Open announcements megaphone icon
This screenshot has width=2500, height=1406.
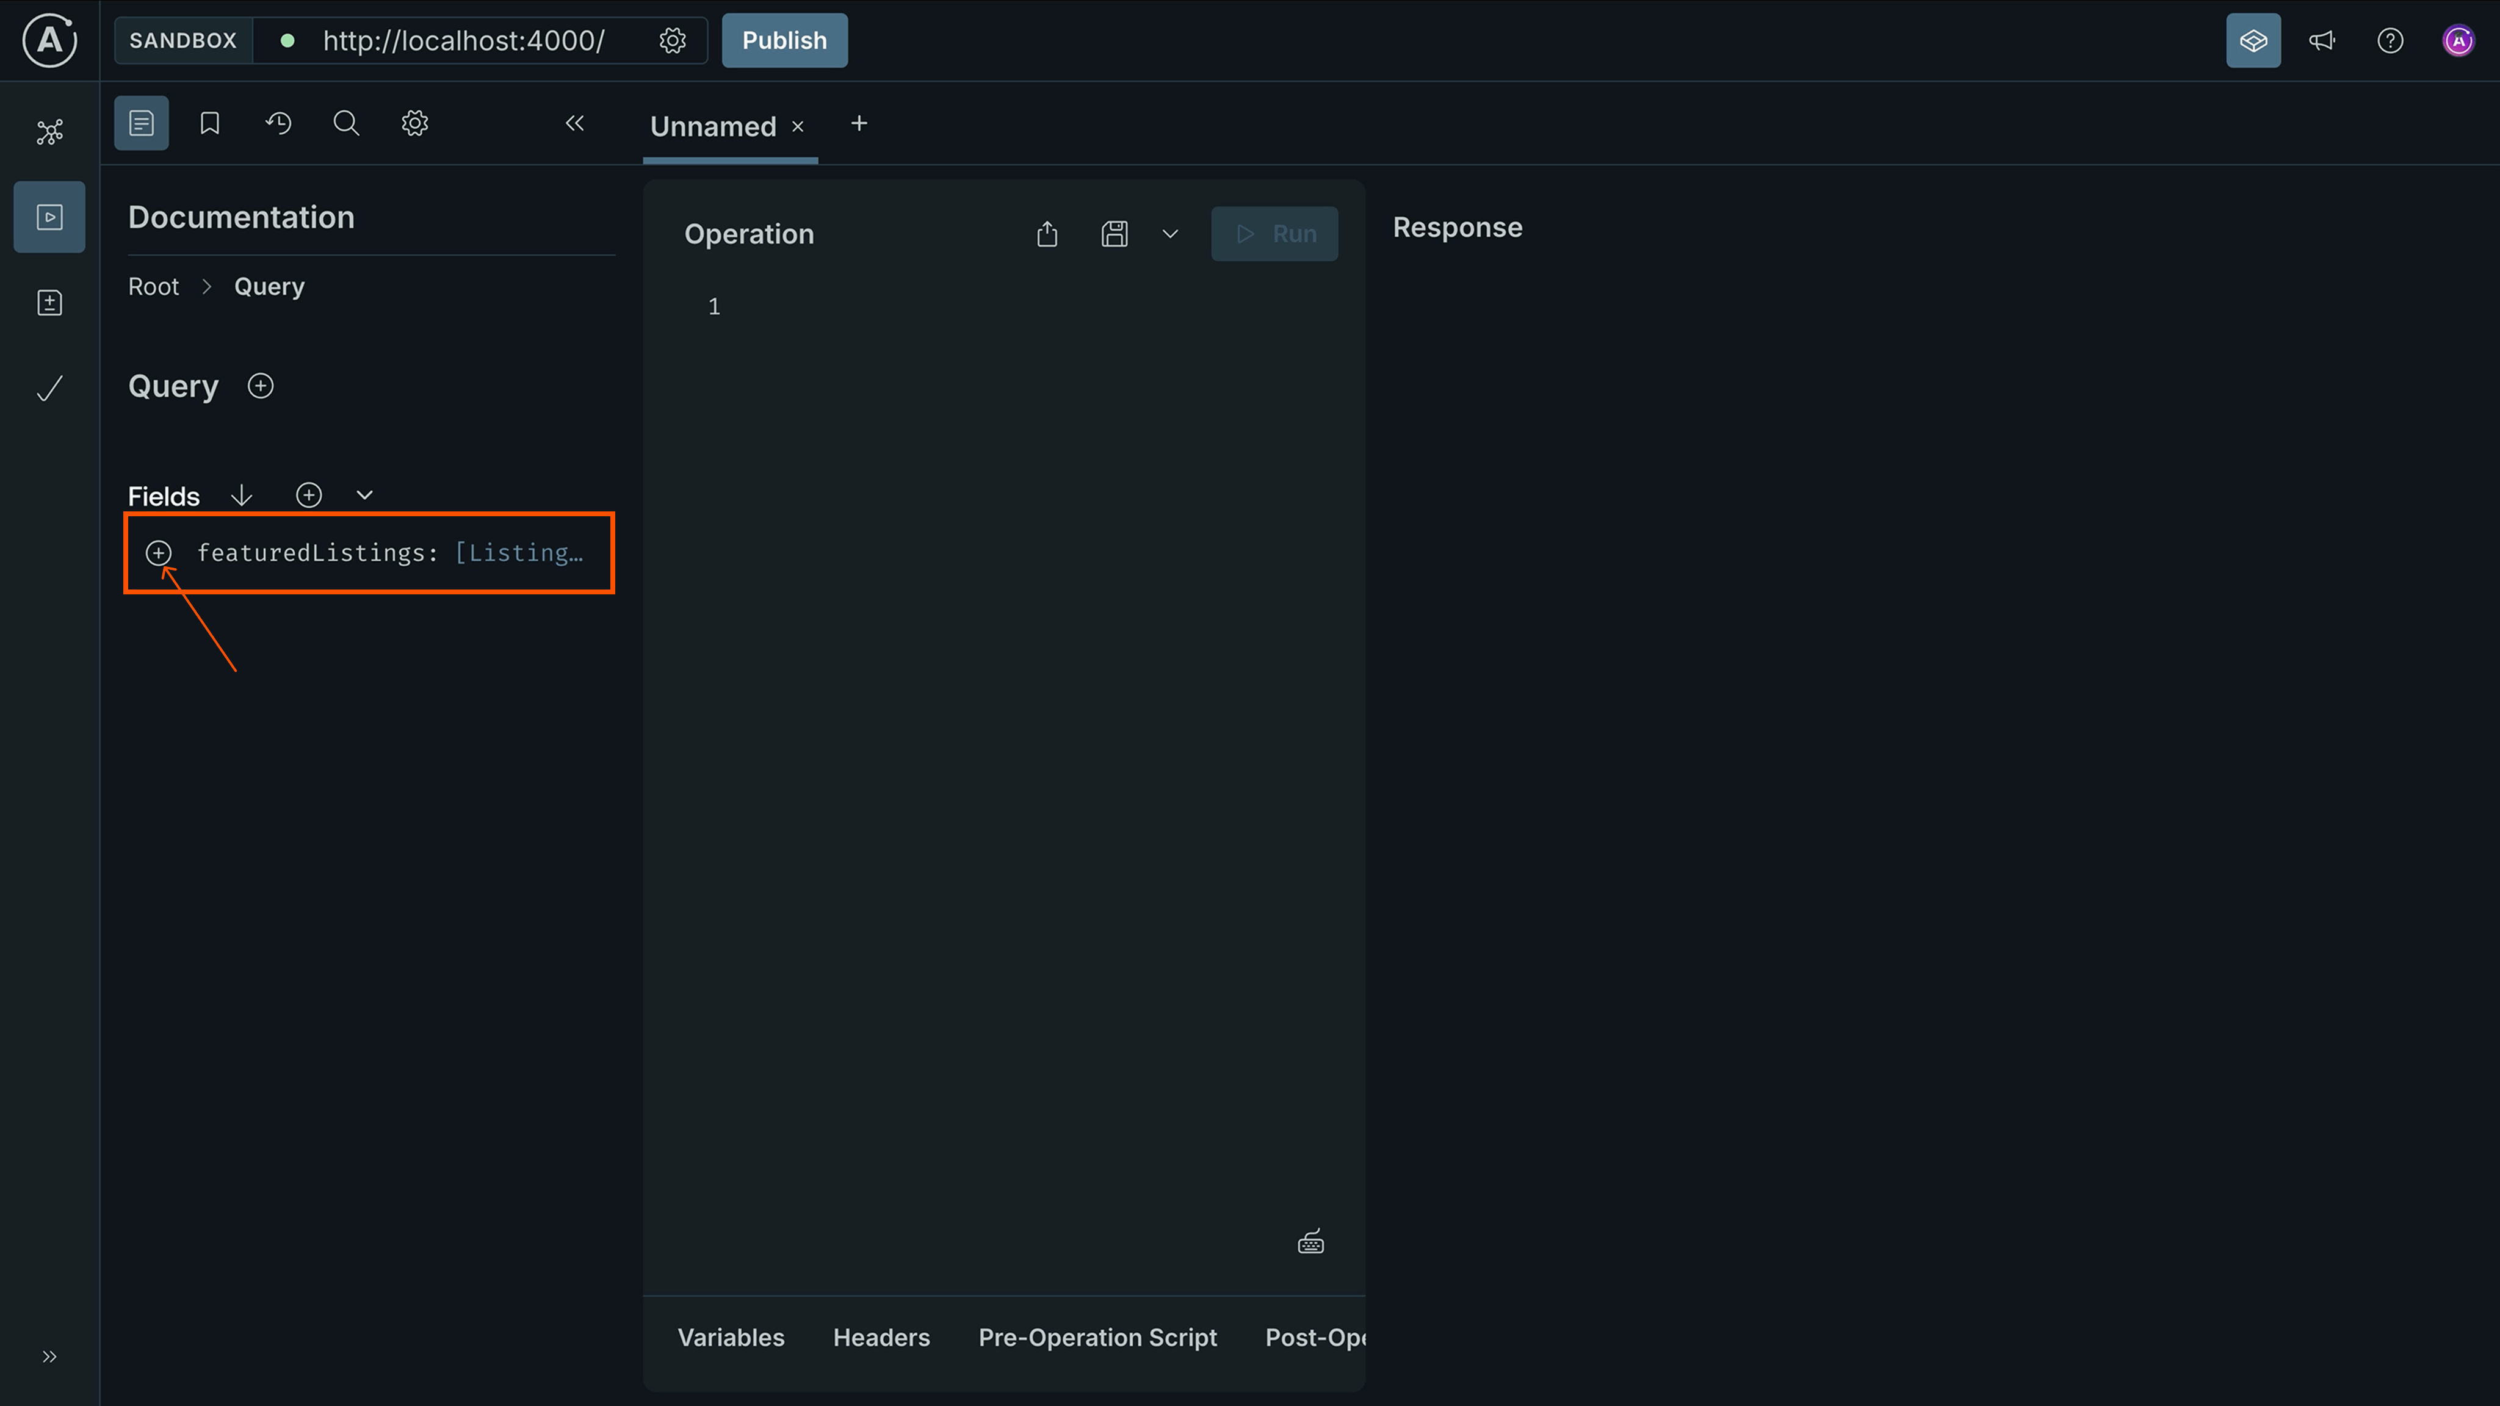2321,40
